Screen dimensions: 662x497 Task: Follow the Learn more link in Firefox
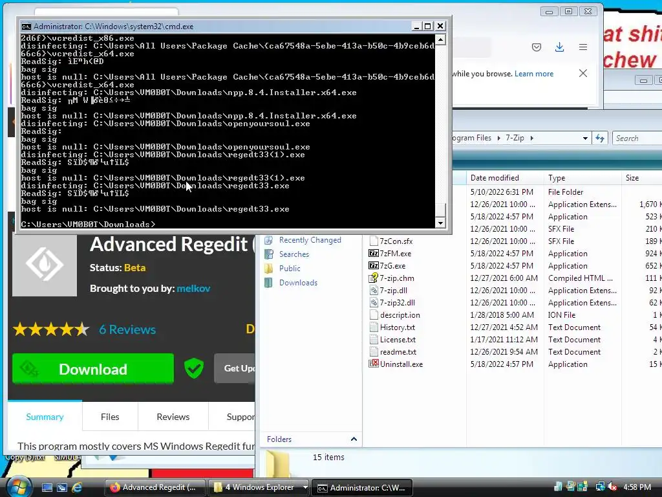coord(533,74)
